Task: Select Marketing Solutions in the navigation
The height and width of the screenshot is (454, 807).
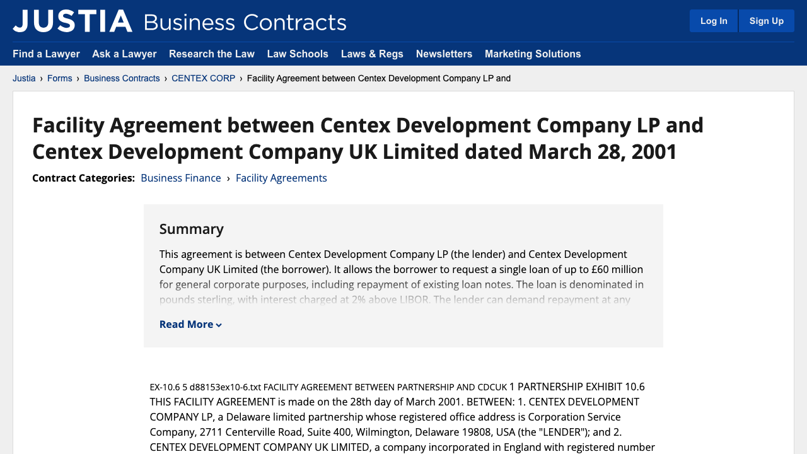Action: coord(533,54)
